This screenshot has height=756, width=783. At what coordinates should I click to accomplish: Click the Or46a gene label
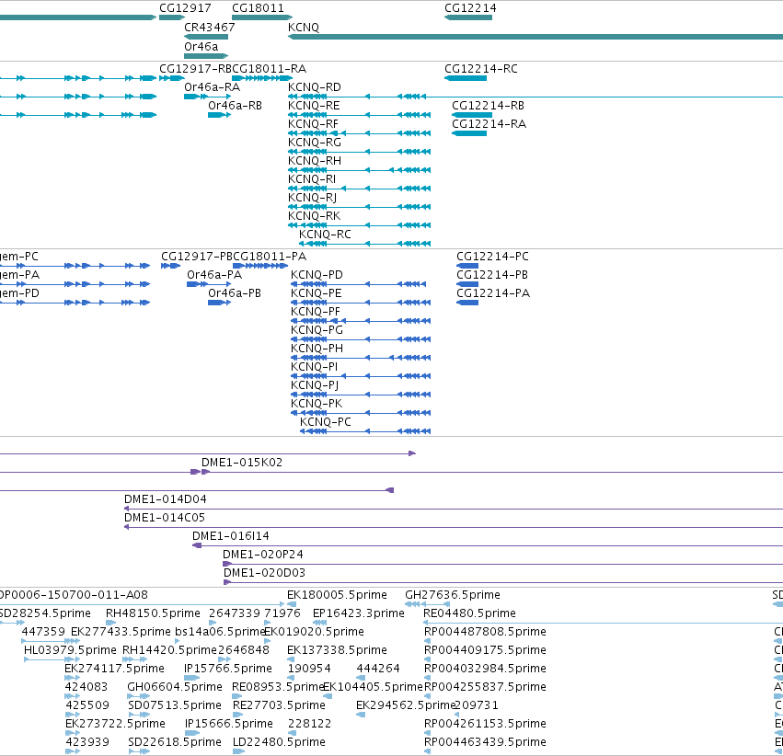[202, 46]
